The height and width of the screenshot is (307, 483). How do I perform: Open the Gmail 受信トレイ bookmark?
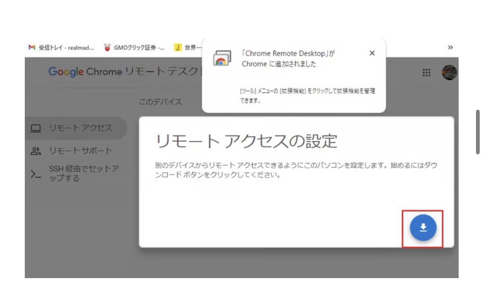point(61,47)
